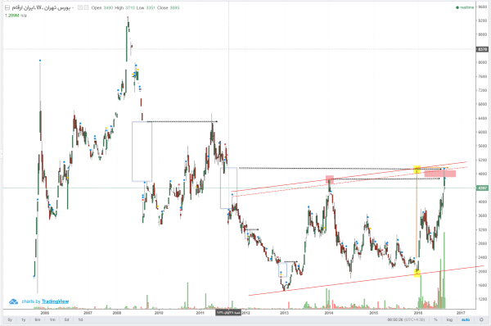Click the 2017 label on the time axis
Image resolution: width=491 pixels, height=326 pixels.
pos(461,313)
